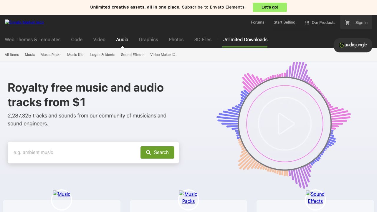The width and height of the screenshot is (377, 212).
Task: Click the Sign In link
Action: click(x=361, y=23)
